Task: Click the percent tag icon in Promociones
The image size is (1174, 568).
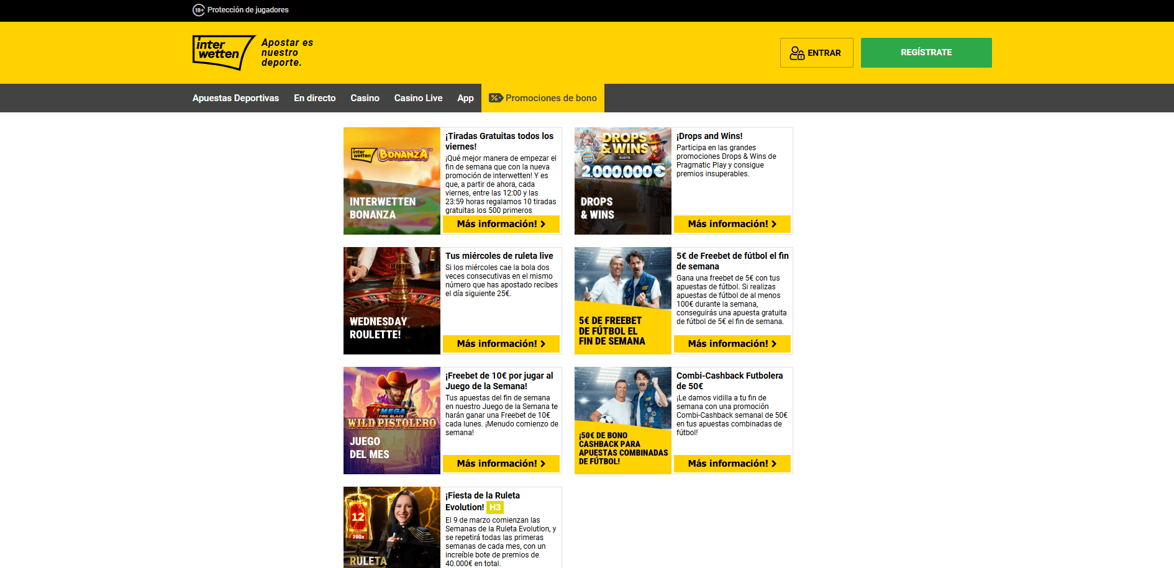Action: click(x=496, y=98)
